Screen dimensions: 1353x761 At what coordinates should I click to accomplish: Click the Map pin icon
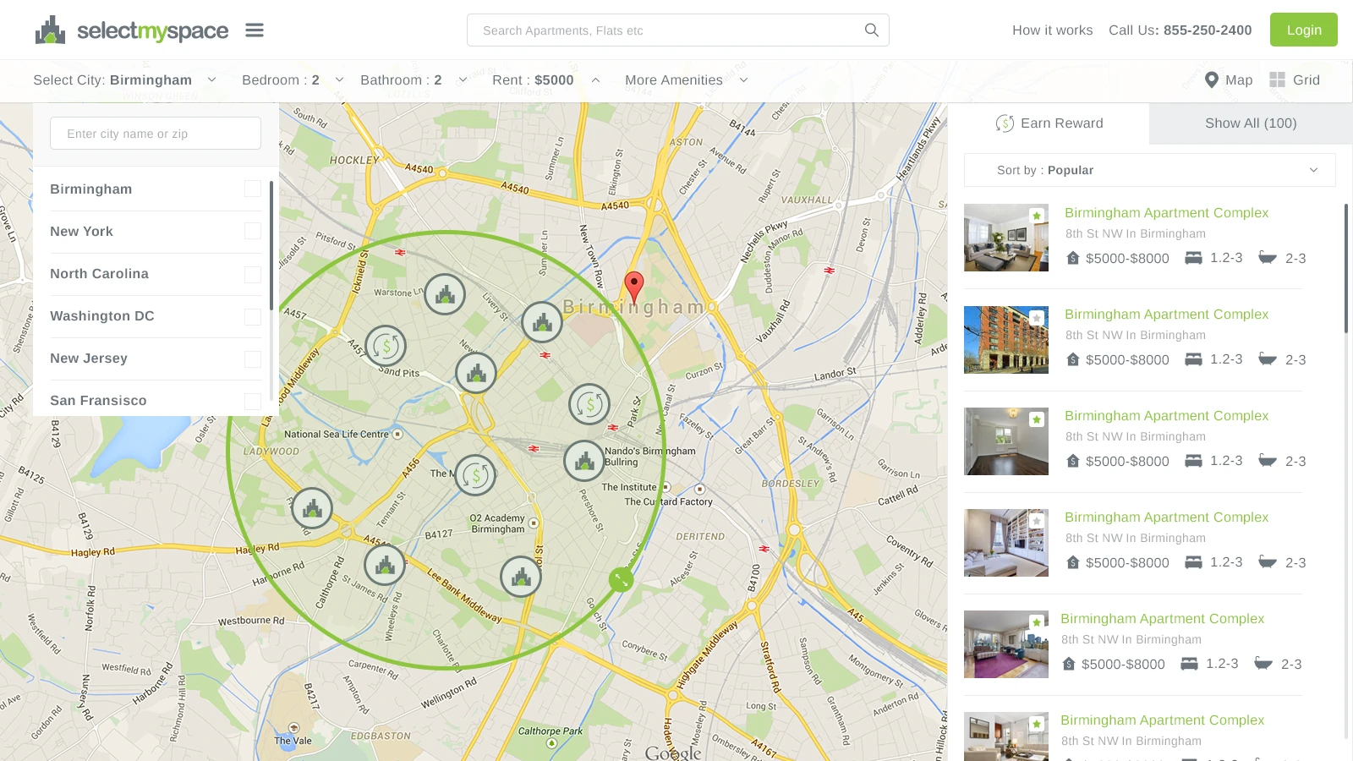pyautogui.click(x=1211, y=80)
